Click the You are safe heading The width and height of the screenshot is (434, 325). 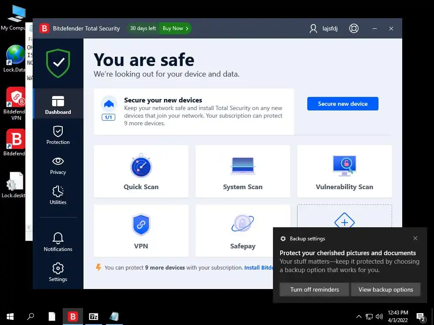tap(144, 60)
